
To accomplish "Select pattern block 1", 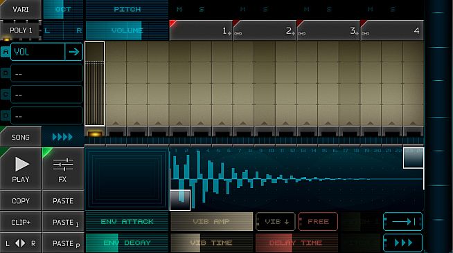I will (201, 30).
